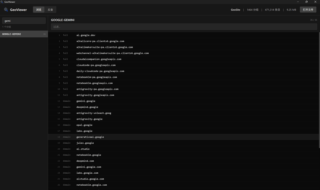Image resolution: width=320 pixels, height=190 pixels.
Task: Click the vertical scrollbar of the domain list
Action: point(319,90)
